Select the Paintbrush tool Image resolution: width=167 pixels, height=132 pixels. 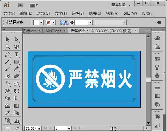click(7, 69)
